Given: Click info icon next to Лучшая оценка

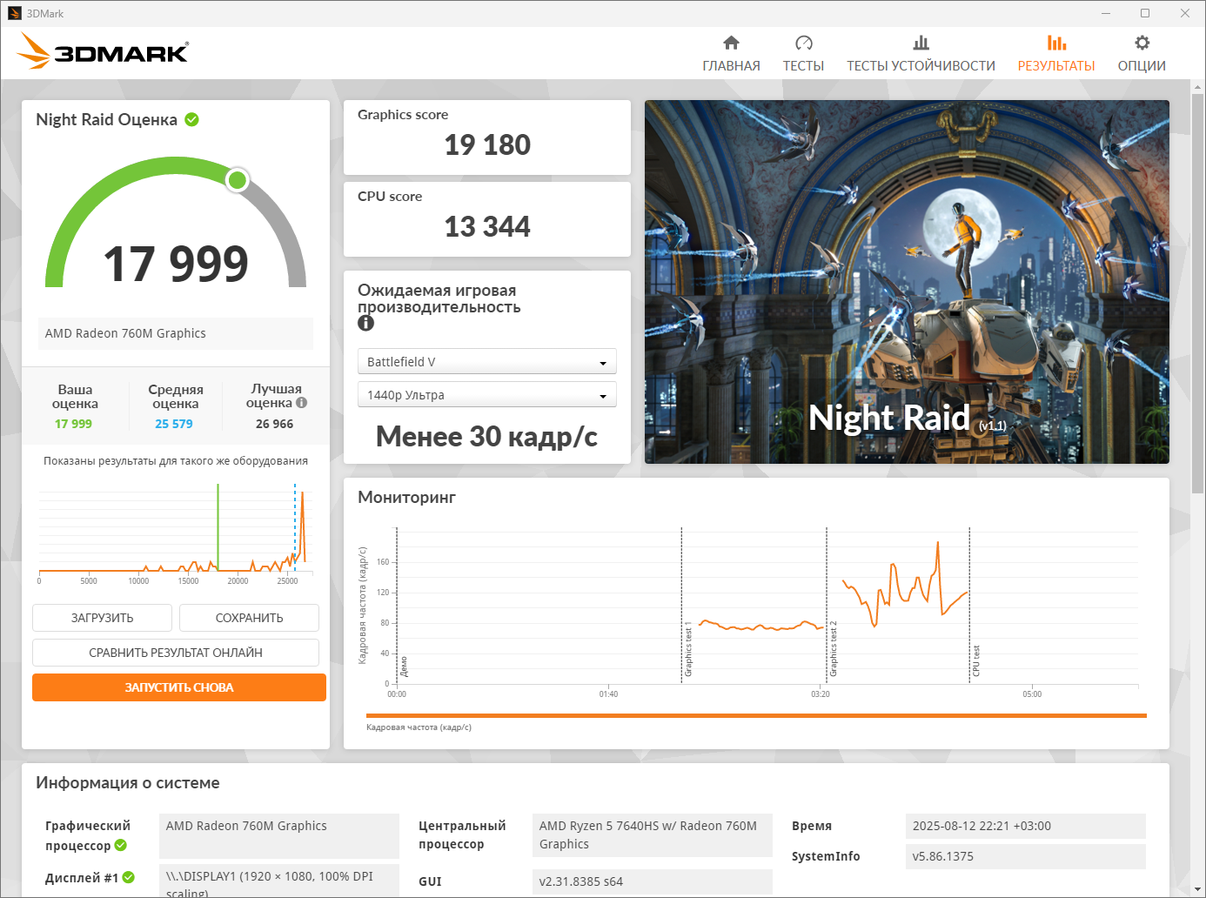Looking at the screenshot, I should click(302, 403).
